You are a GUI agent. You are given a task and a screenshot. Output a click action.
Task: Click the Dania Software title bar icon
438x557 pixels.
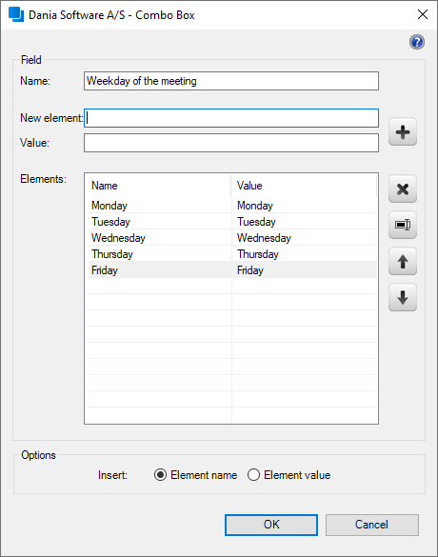[x=15, y=15]
